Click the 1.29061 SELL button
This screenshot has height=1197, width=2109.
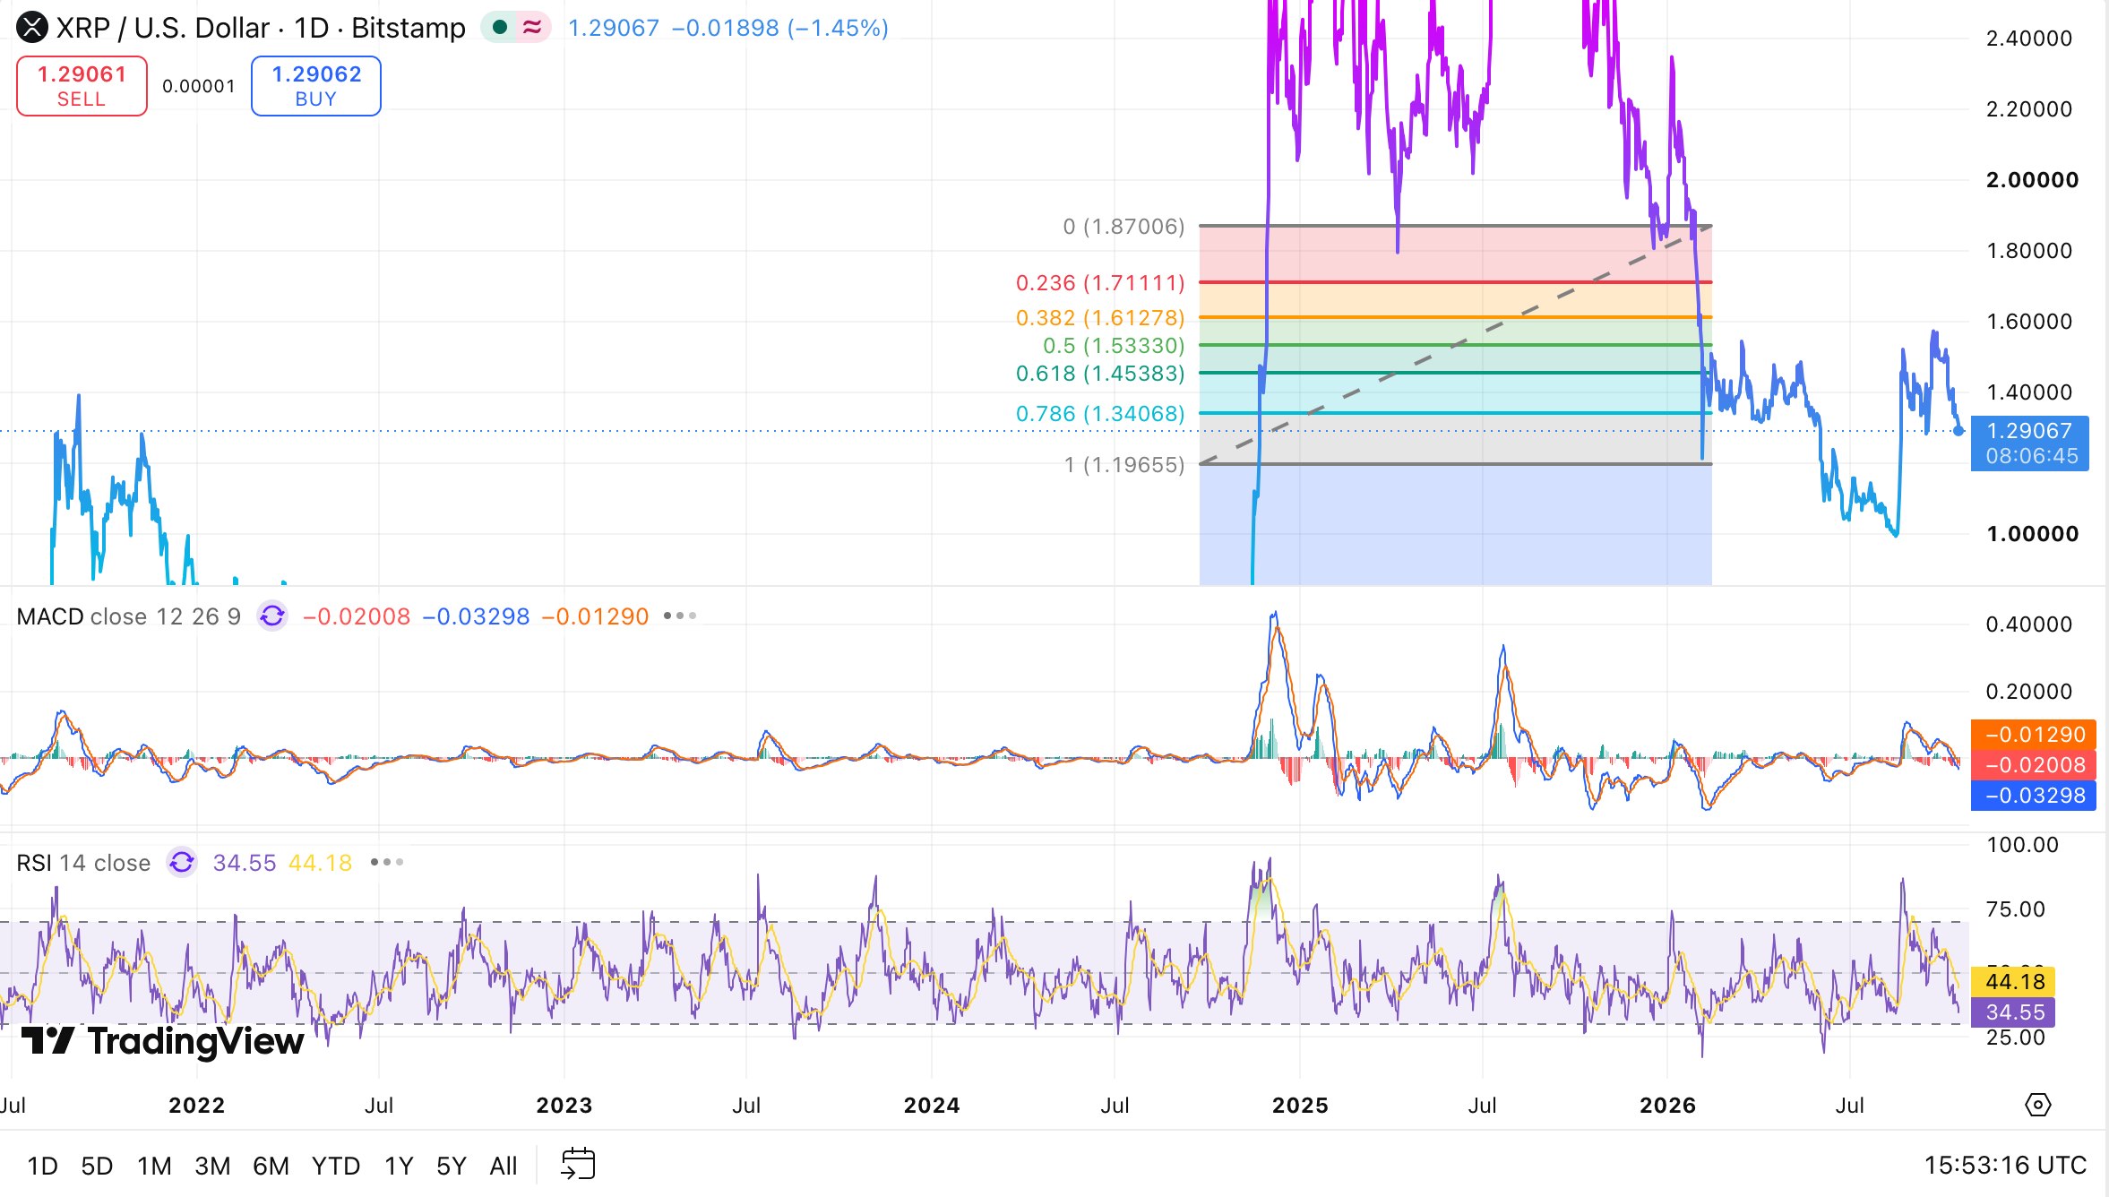[x=82, y=86]
